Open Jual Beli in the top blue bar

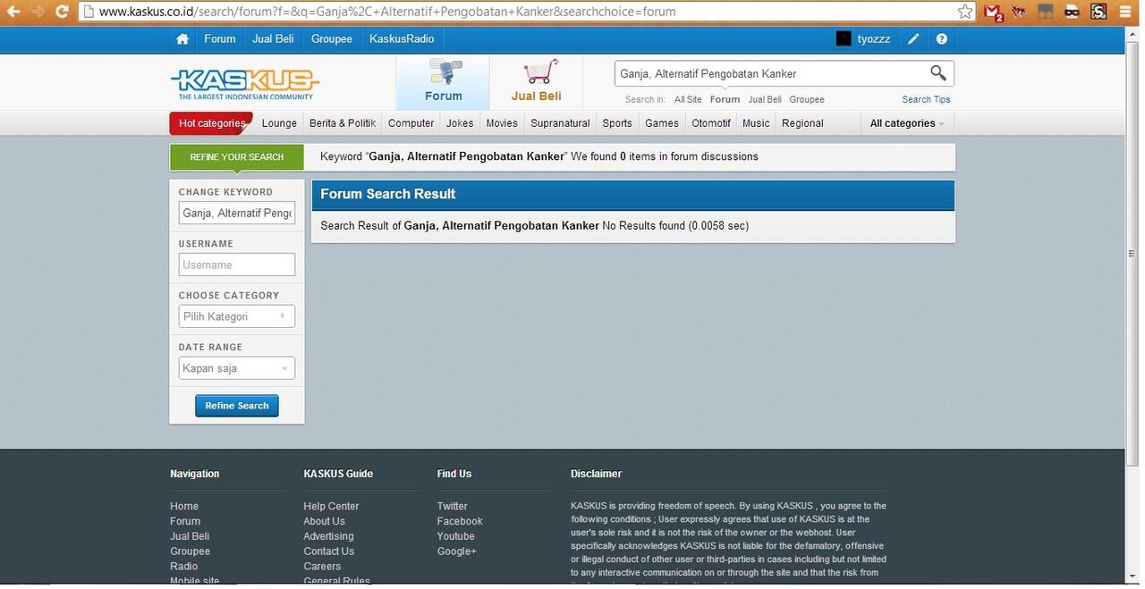pyautogui.click(x=274, y=39)
